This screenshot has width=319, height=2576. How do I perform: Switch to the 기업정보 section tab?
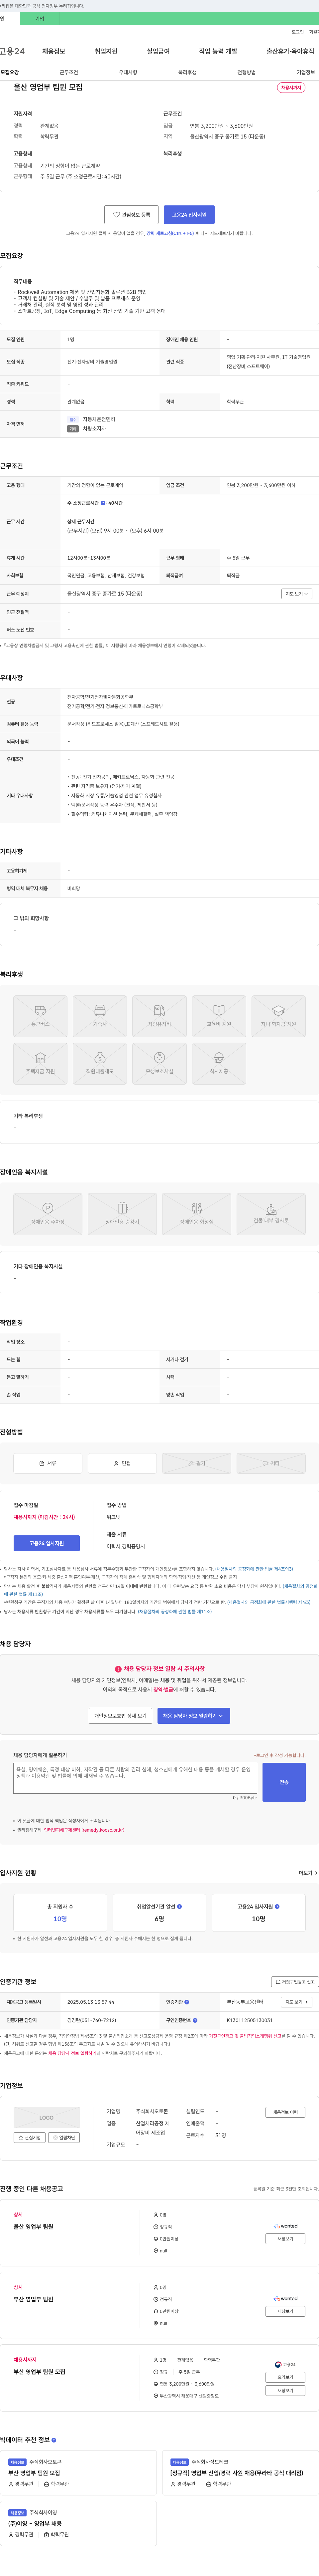pyautogui.click(x=306, y=72)
